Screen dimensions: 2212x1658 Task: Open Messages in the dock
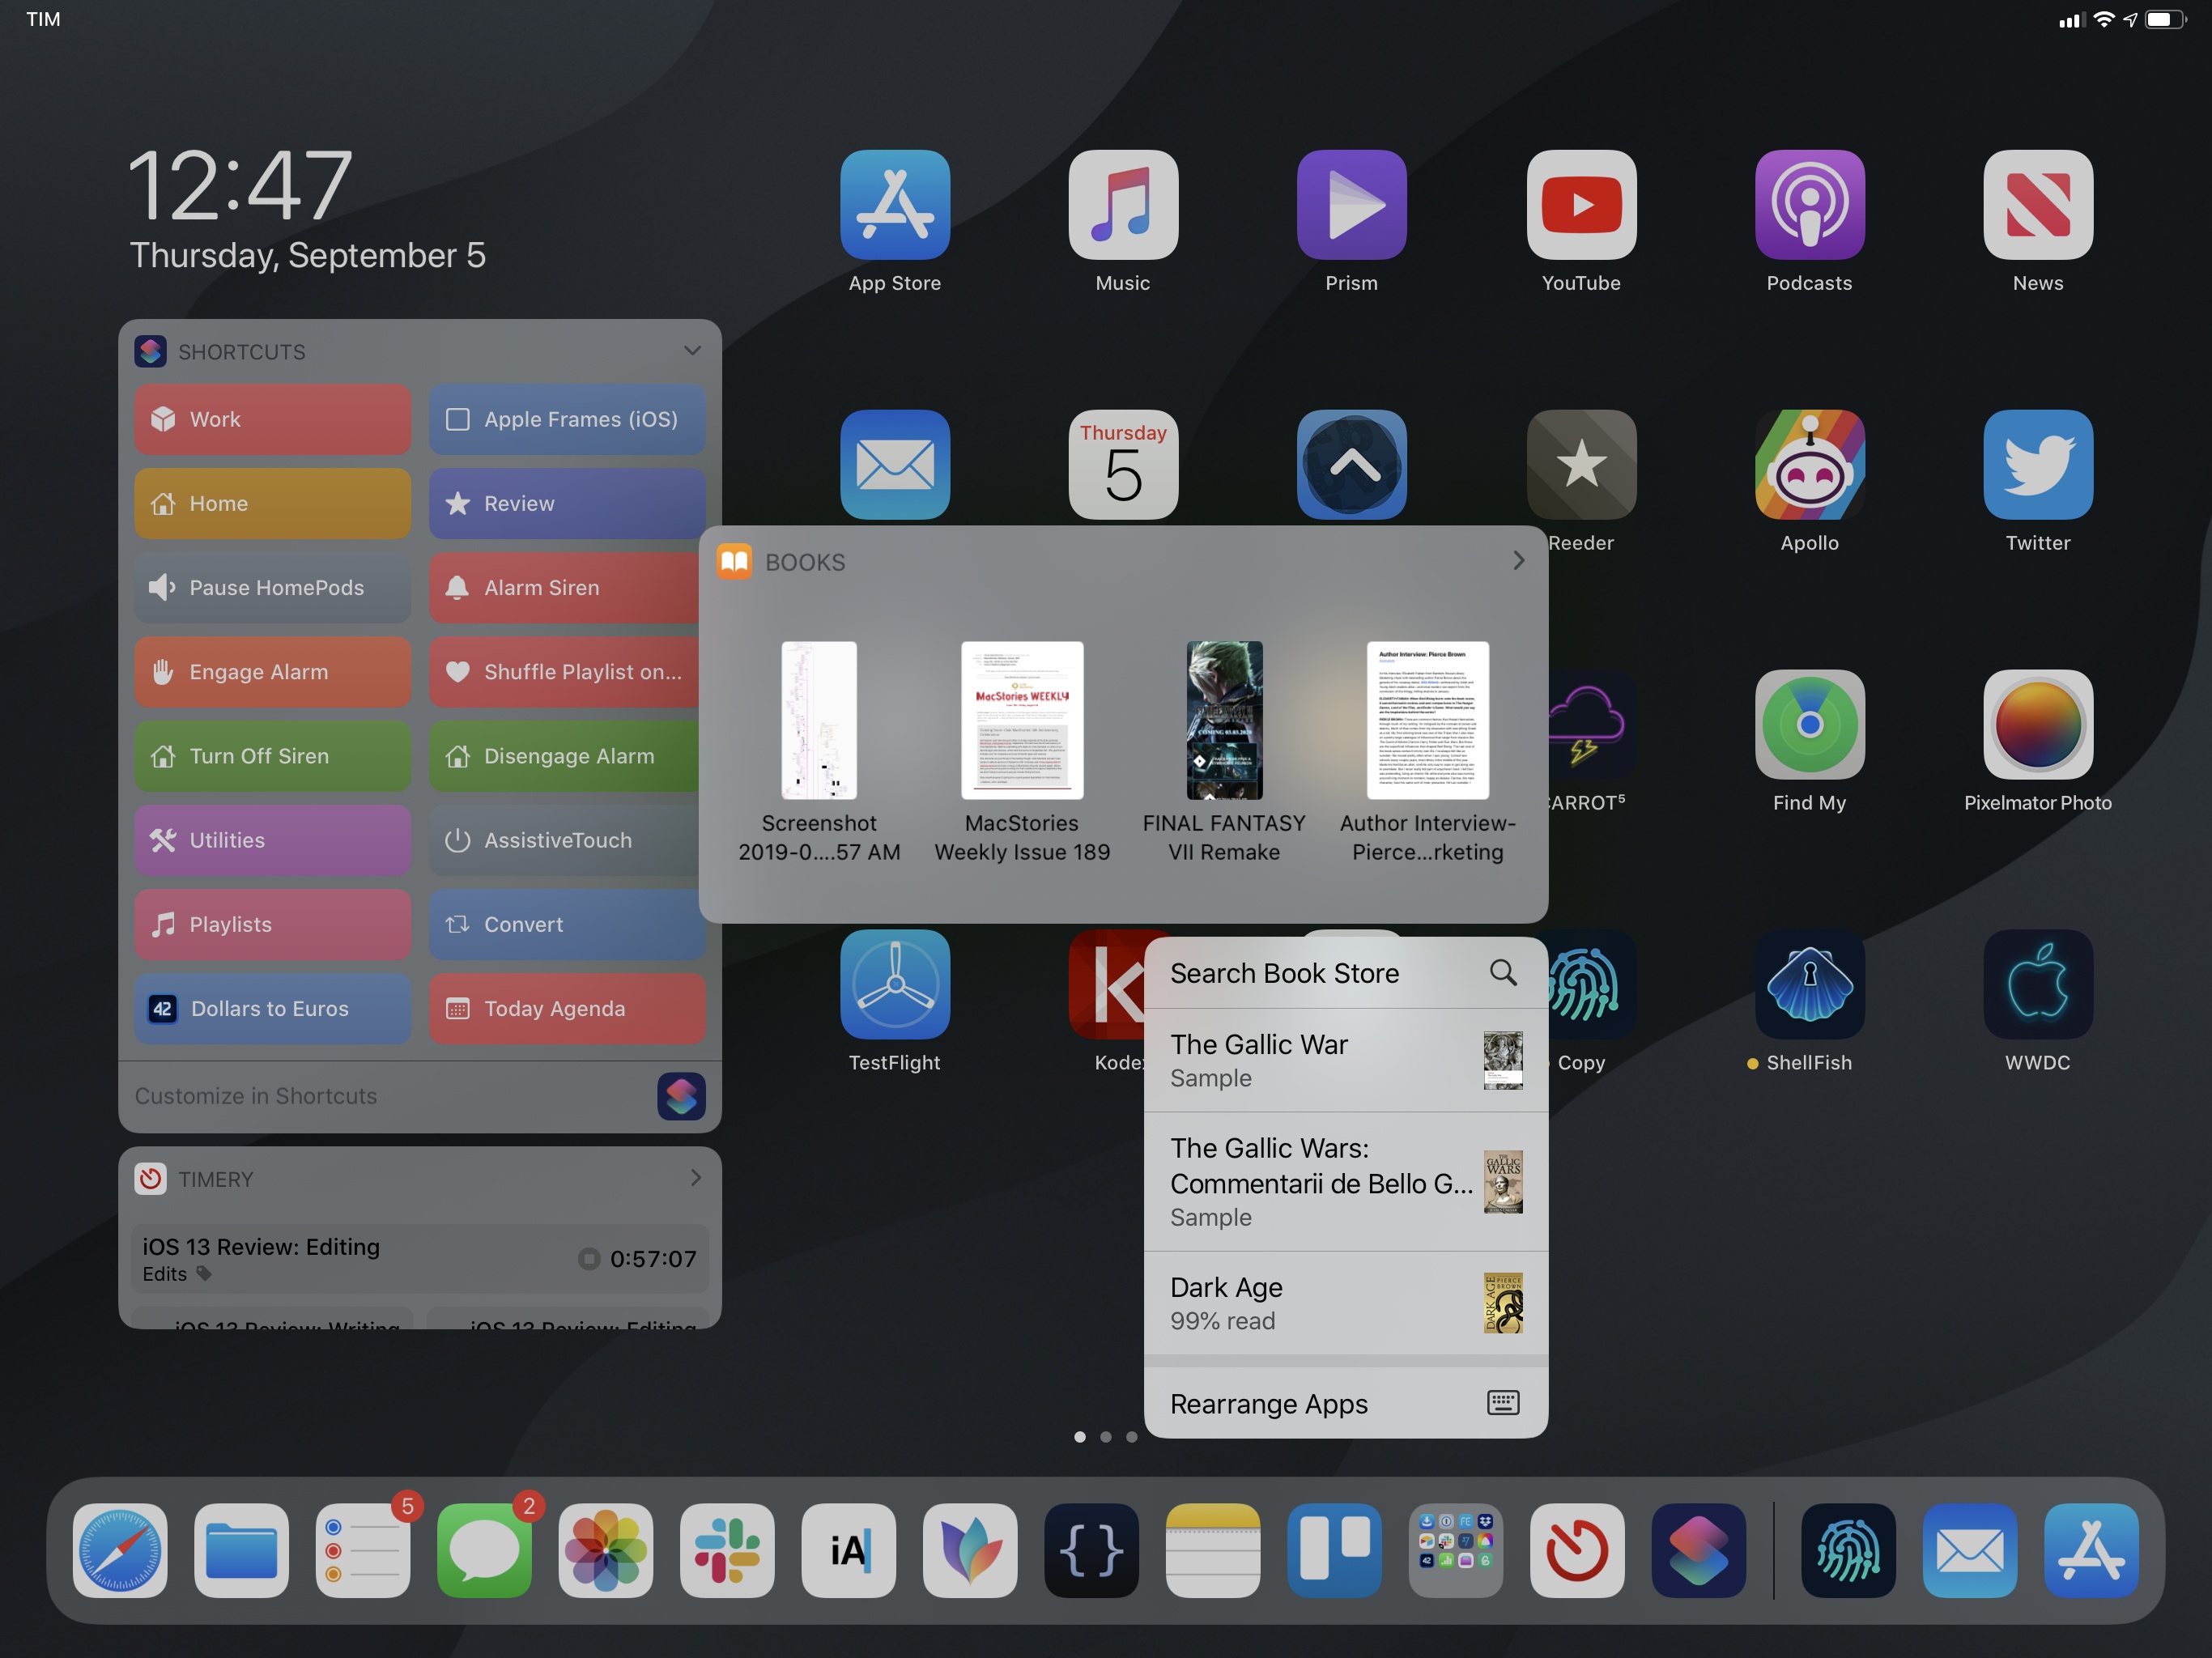tap(484, 1550)
